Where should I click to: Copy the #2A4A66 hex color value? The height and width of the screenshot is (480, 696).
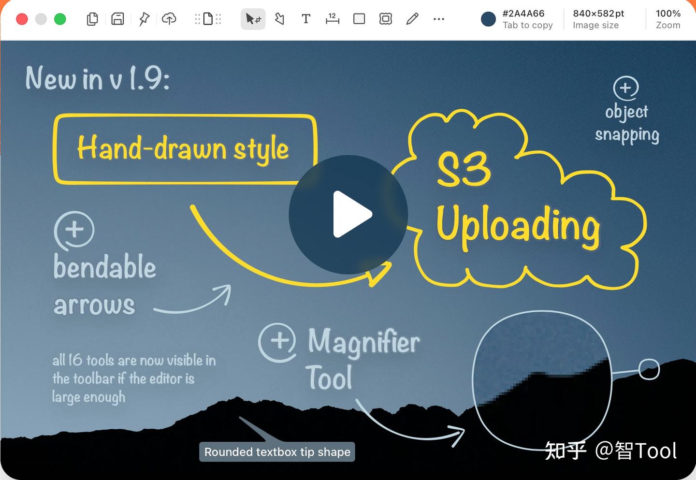[x=523, y=14]
